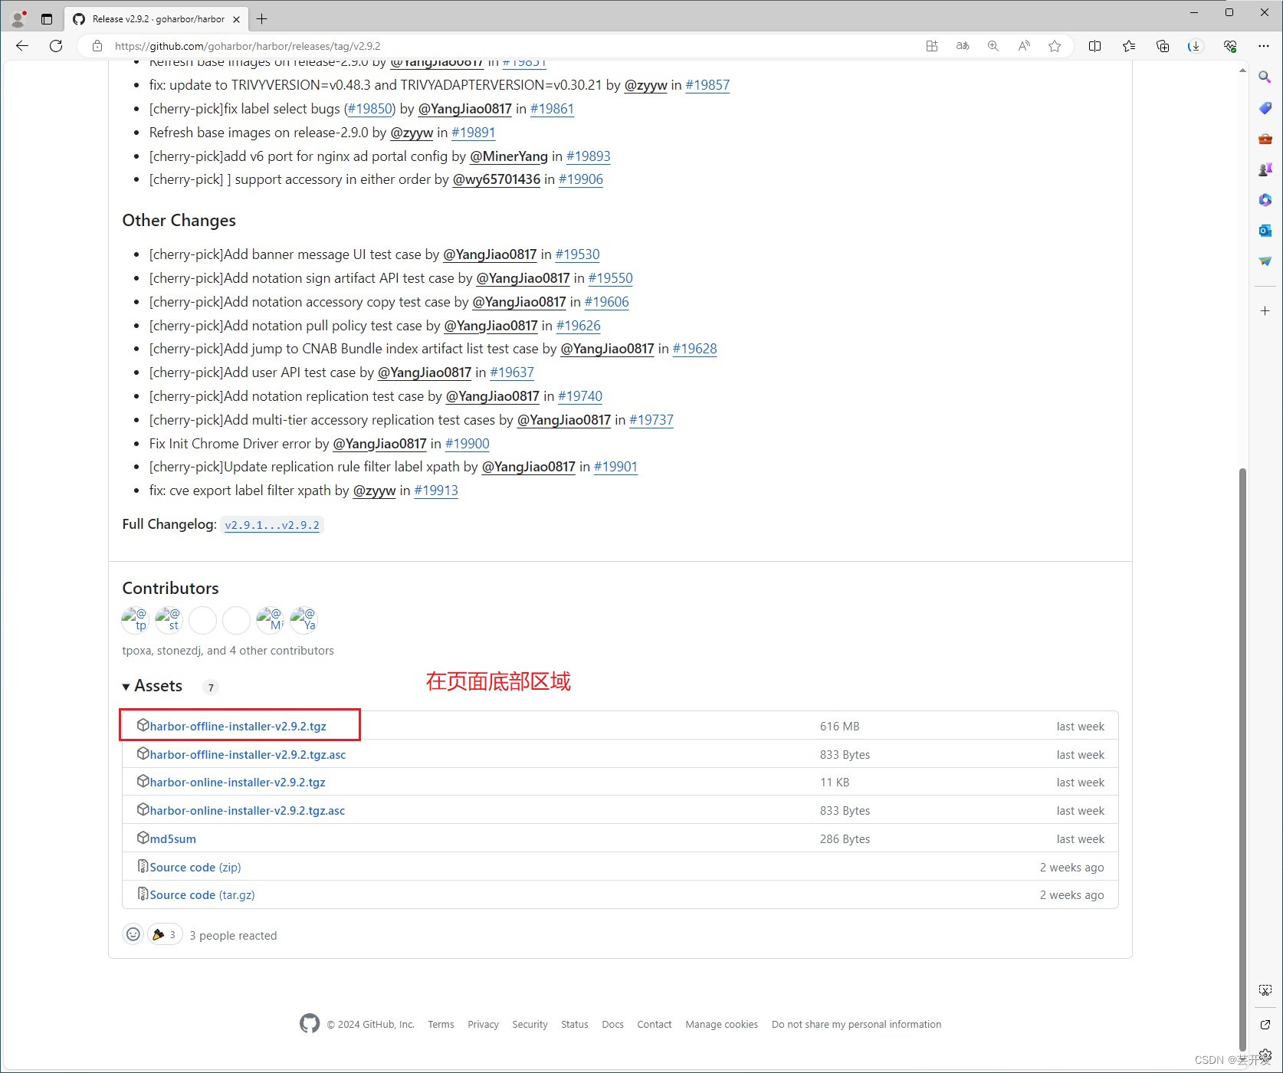Viewport: 1283px width, 1073px height.
Task: Open footer Contact link
Action: pyautogui.click(x=654, y=1024)
